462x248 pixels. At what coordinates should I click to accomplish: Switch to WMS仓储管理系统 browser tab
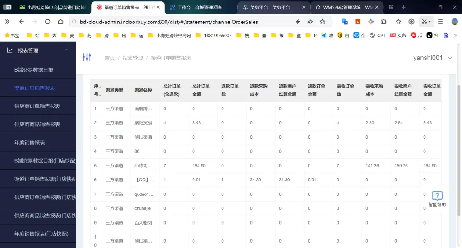click(x=343, y=7)
